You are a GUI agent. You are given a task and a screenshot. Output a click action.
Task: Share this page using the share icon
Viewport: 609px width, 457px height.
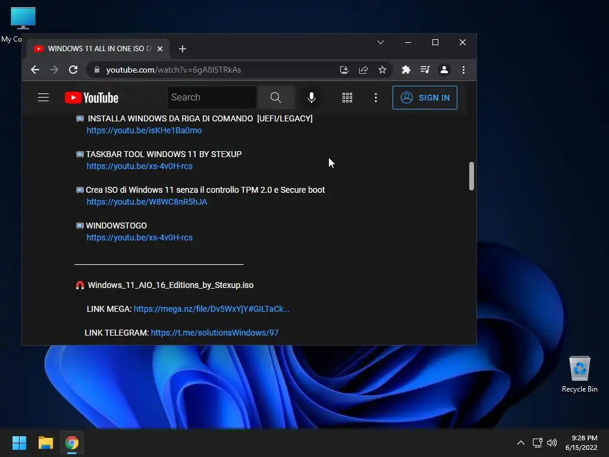pyautogui.click(x=363, y=70)
